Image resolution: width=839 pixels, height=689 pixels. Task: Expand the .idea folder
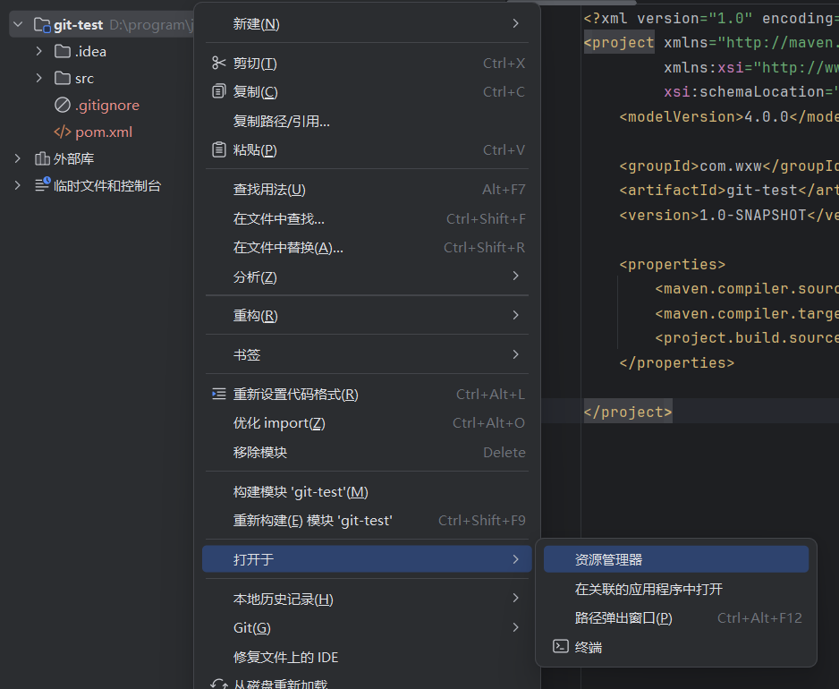coord(38,51)
